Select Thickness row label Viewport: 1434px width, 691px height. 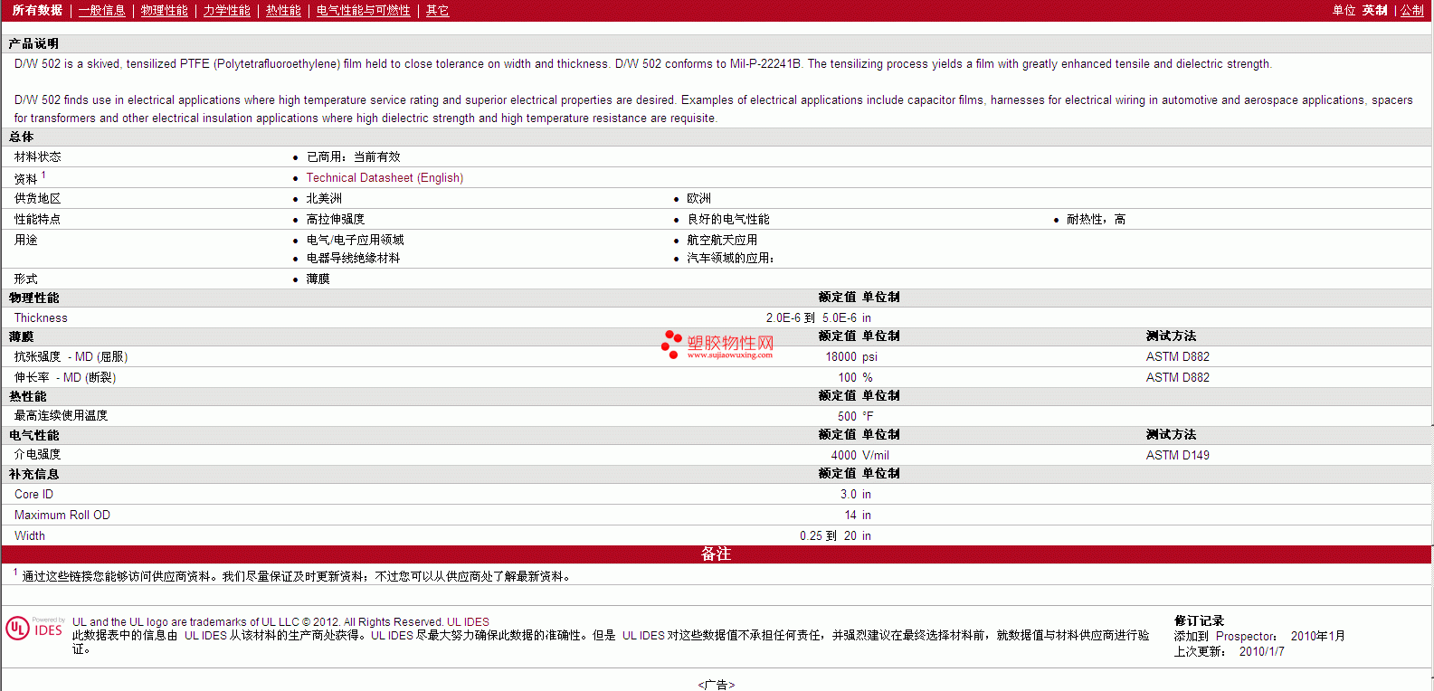(x=41, y=317)
